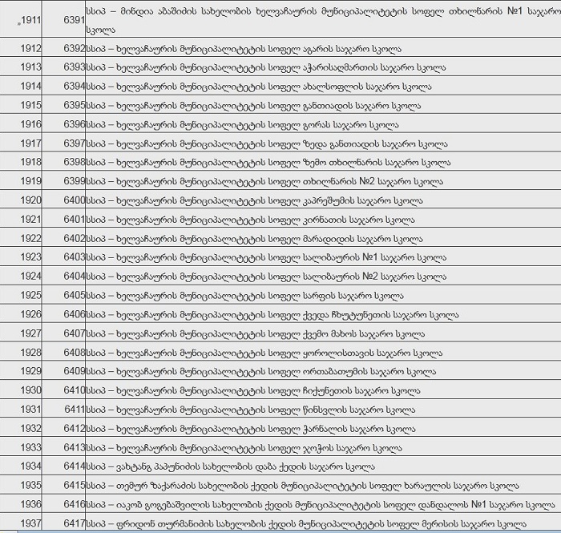Click row number 1917
The height and width of the screenshot is (533, 561).
click(x=30, y=143)
